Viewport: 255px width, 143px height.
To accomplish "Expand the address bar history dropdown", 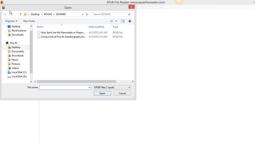I will (82, 14).
